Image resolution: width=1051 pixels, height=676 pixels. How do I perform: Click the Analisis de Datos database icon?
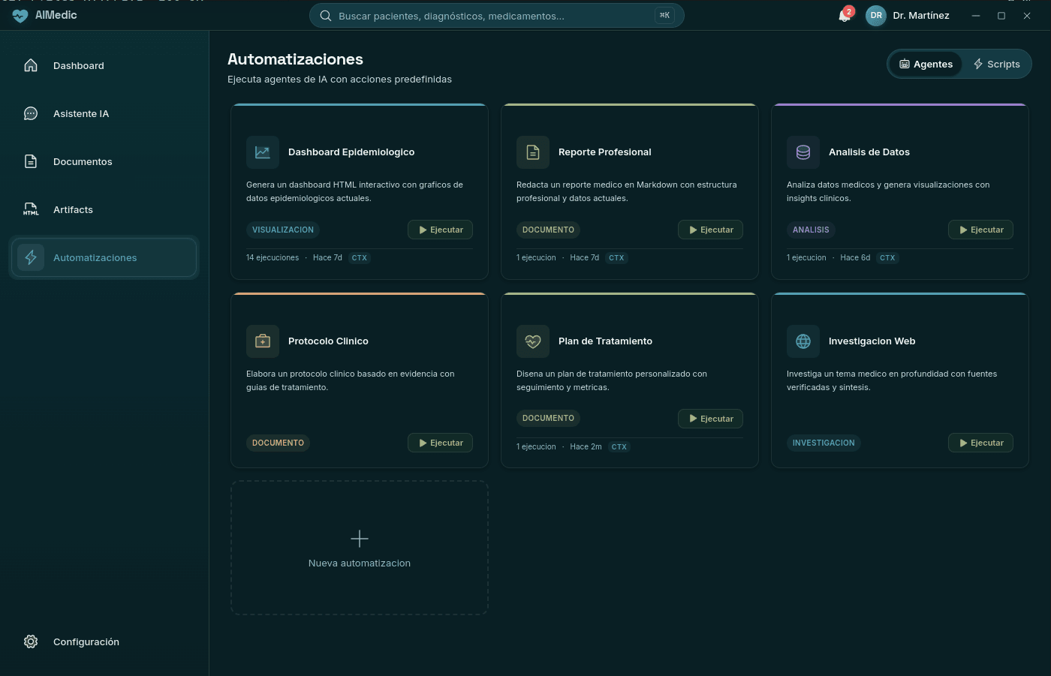[803, 152]
